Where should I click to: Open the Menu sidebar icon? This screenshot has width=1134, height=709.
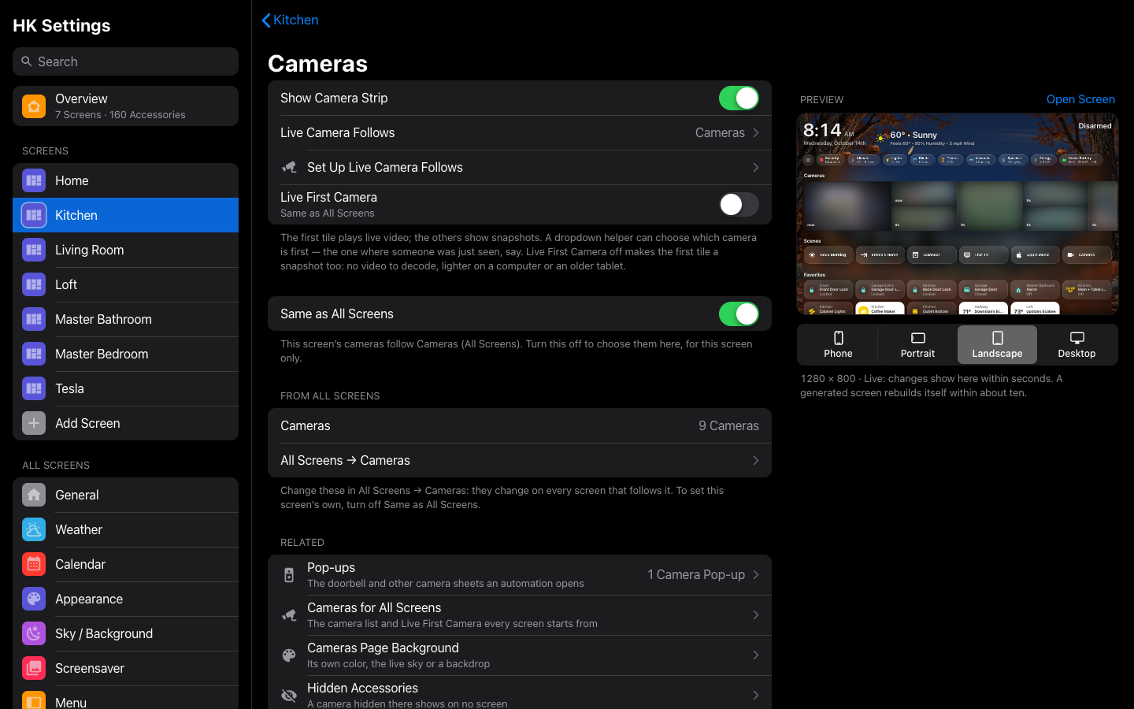[x=34, y=700]
